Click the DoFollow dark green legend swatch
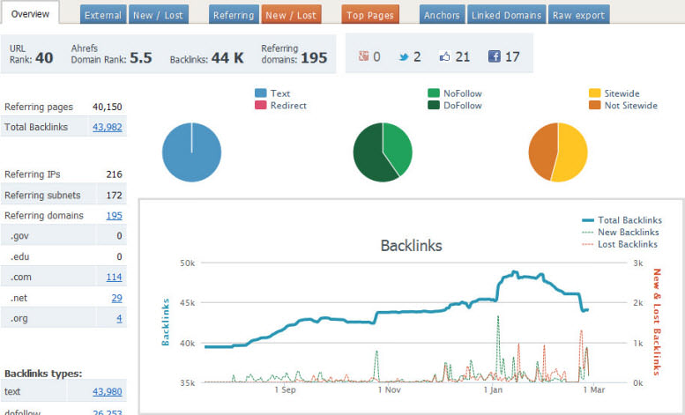Screen dimensions: 685x415 click(x=434, y=105)
